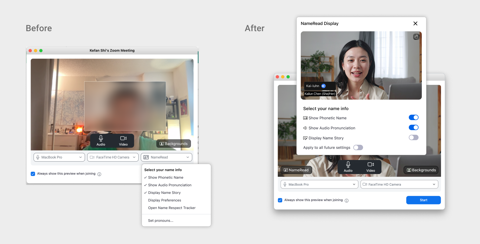Click Show Audio Pronunciation speaker icon in panel
Image resolution: width=480 pixels, height=244 pixels.
(305, 128)
